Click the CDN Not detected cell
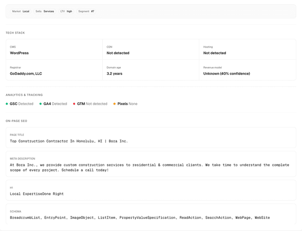 [151, 50]
